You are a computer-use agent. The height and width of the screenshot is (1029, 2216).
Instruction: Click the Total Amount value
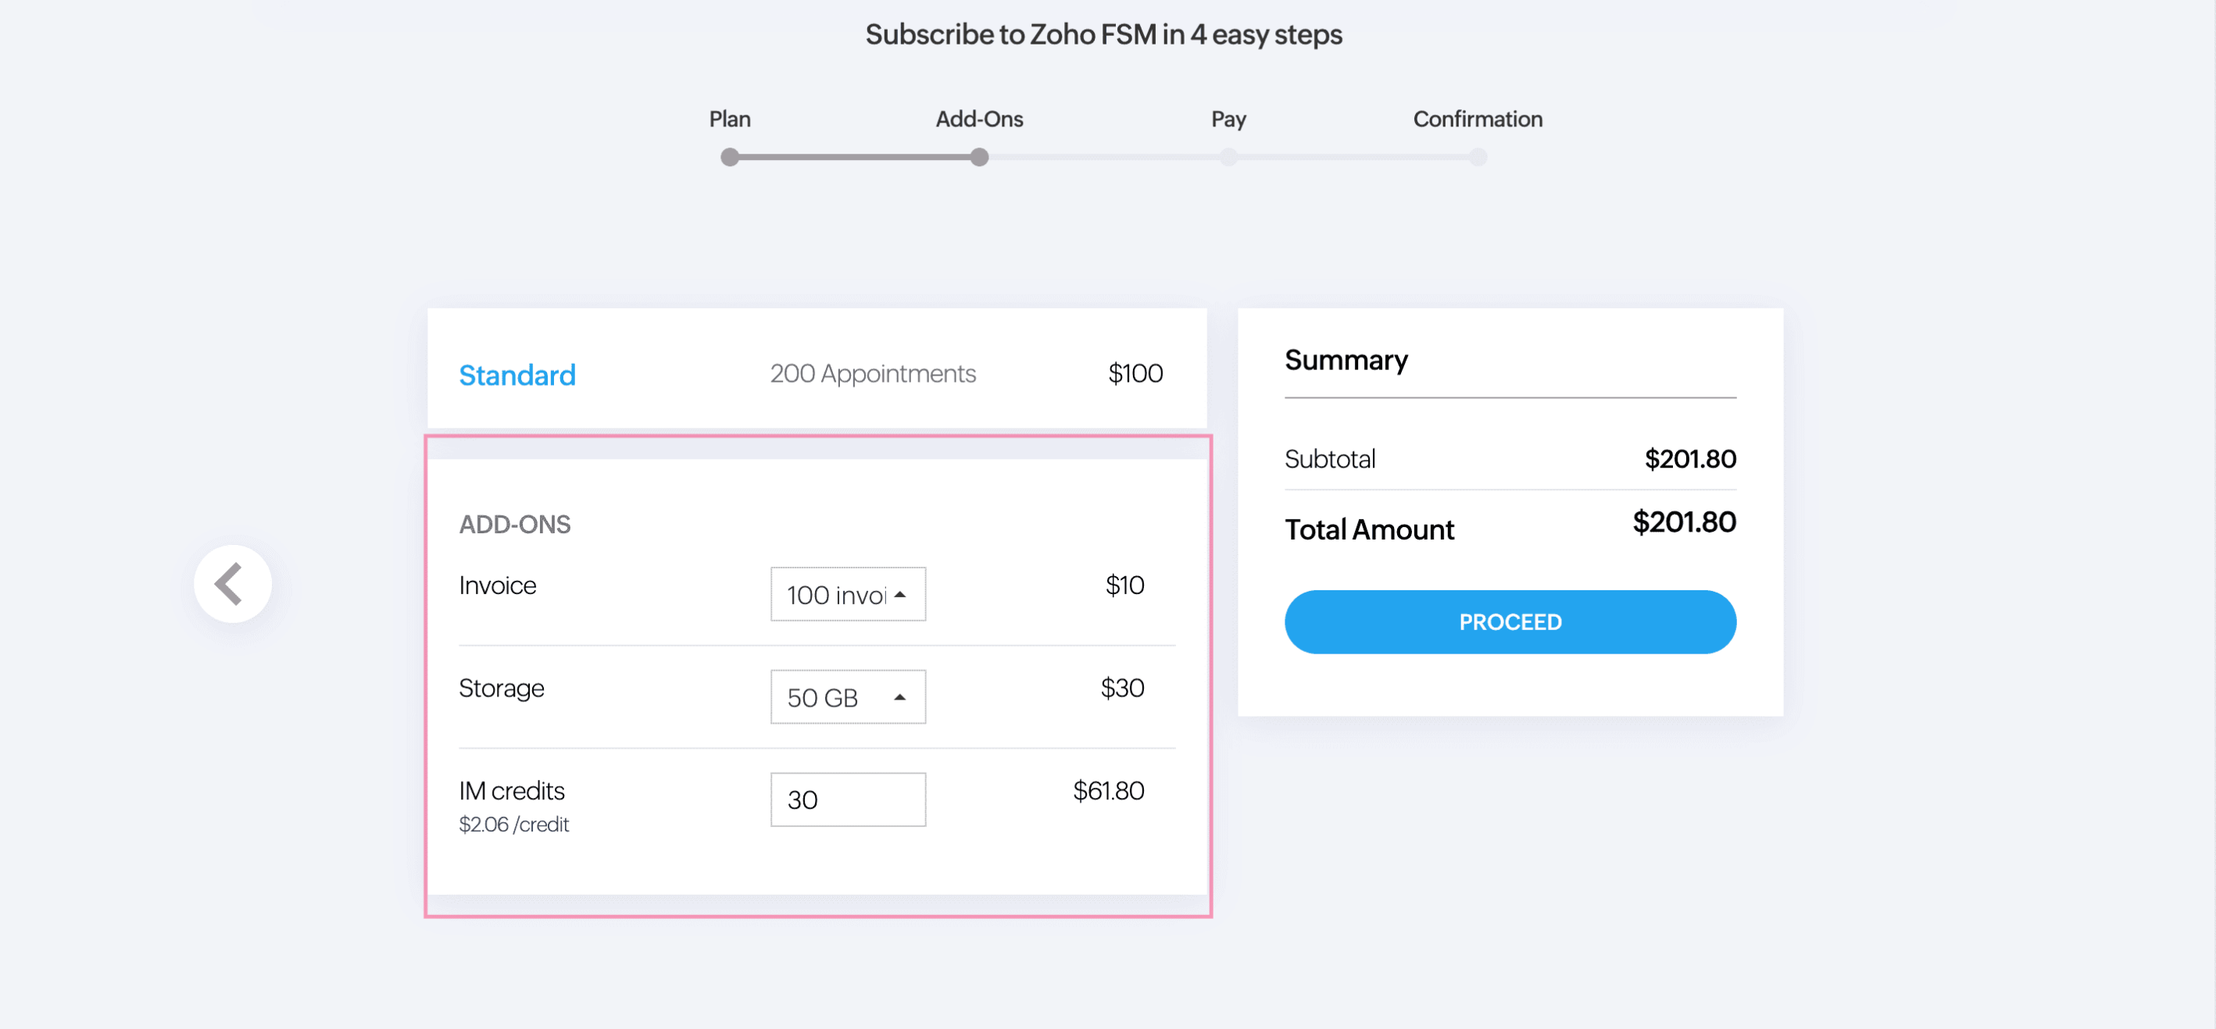point(1684,522)
